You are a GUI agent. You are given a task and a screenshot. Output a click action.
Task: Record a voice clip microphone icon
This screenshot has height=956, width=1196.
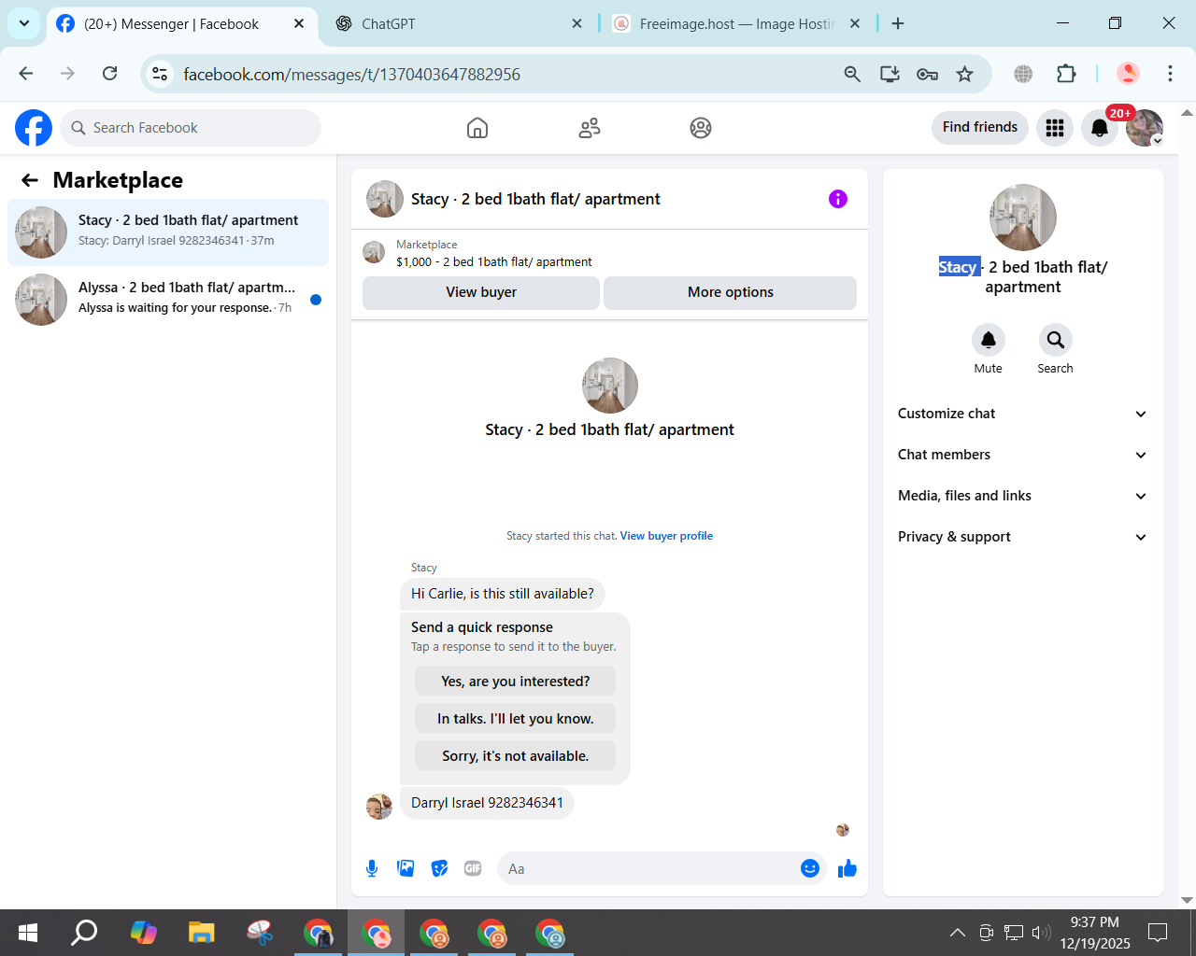372,868
